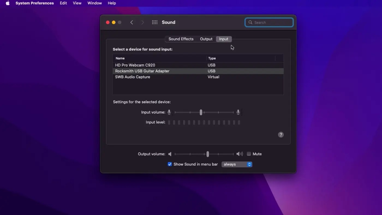Screen dimensions: 382x215
Task: Click the forward navigation chevron
Action: tap(142, 22)
